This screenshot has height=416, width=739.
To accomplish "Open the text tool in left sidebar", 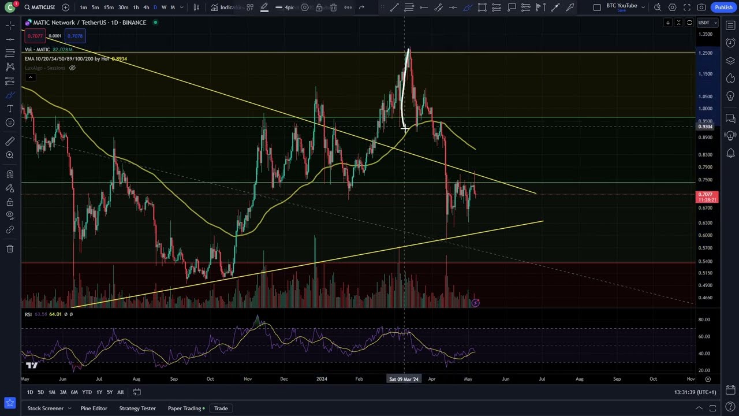I will 10,109.
